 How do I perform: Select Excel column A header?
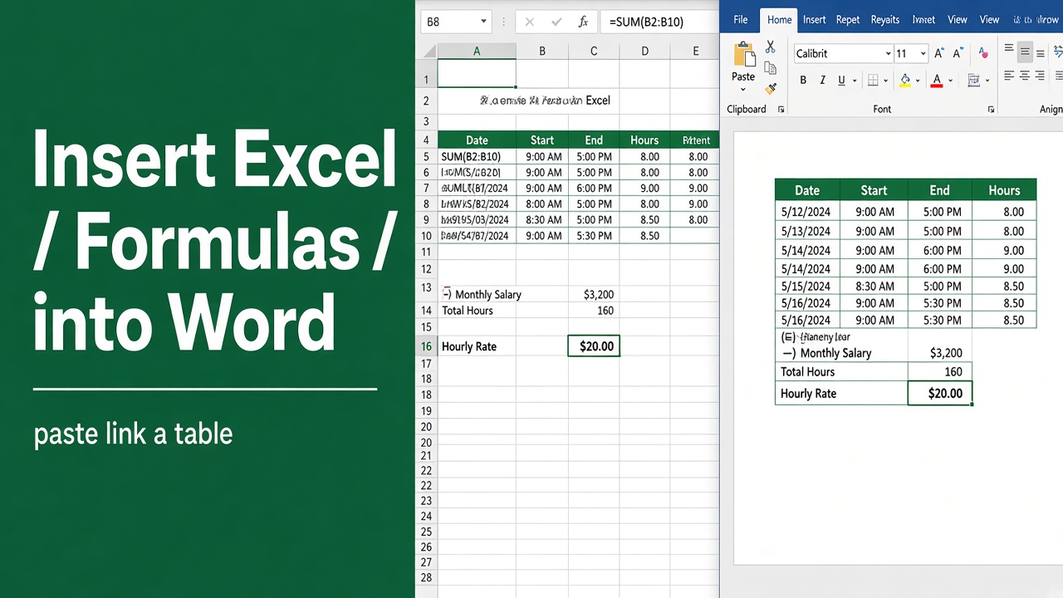point(477,51)
